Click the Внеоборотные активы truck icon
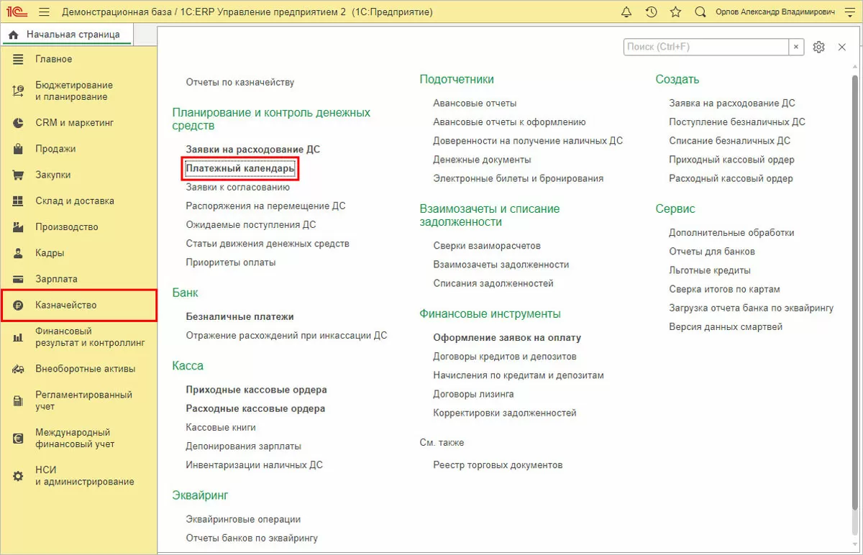 [x=19, y=369]
